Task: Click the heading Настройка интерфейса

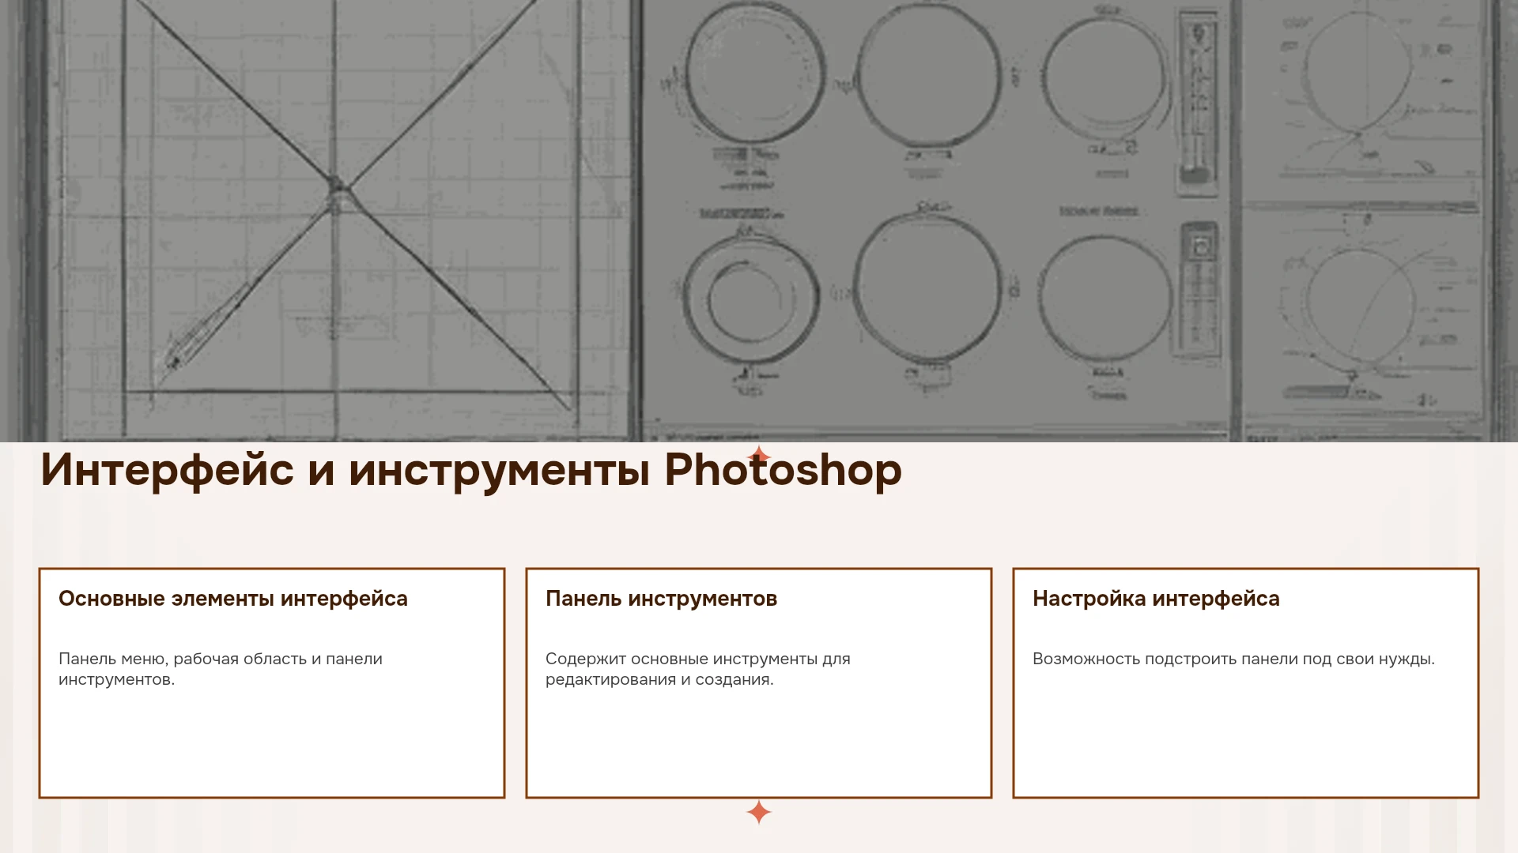Action: 1156,599
